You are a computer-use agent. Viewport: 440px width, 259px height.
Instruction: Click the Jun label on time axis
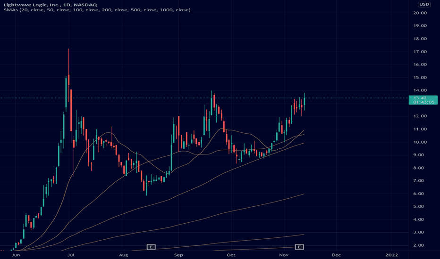tap(16, 255)
